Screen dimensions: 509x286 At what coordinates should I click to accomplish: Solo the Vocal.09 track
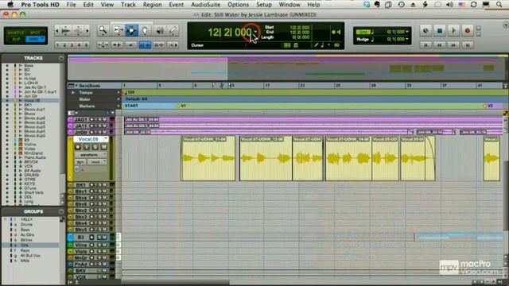tap(95, 147)
